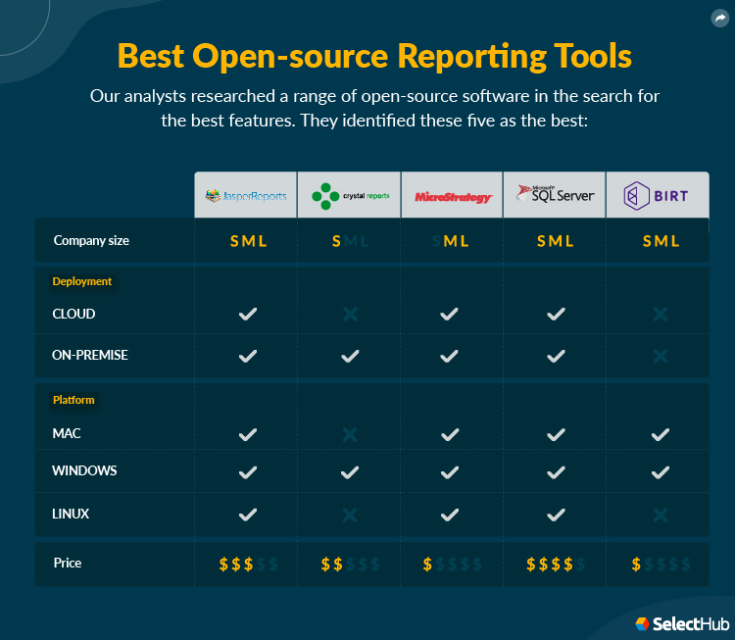Click JasperReports Cloud checkmark
The image size is (735, 640).
pos(248,314)
